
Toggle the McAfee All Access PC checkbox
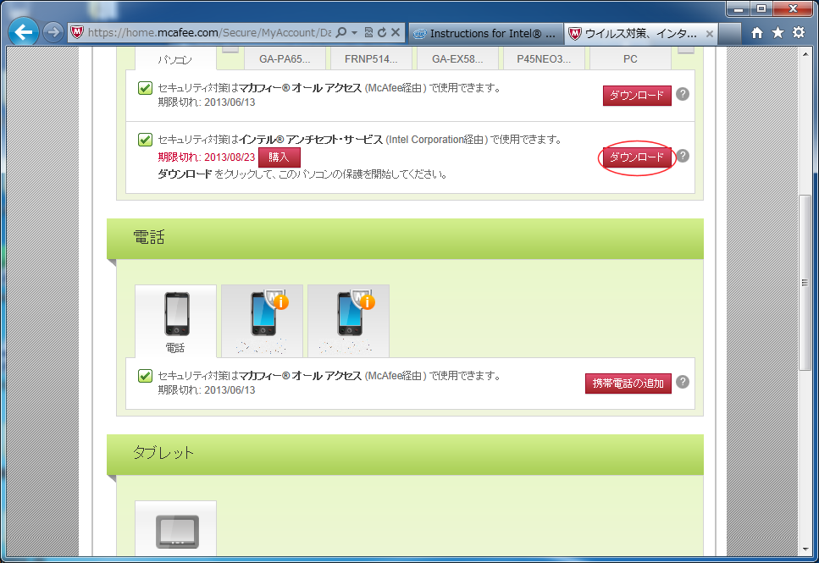point(145,88)
